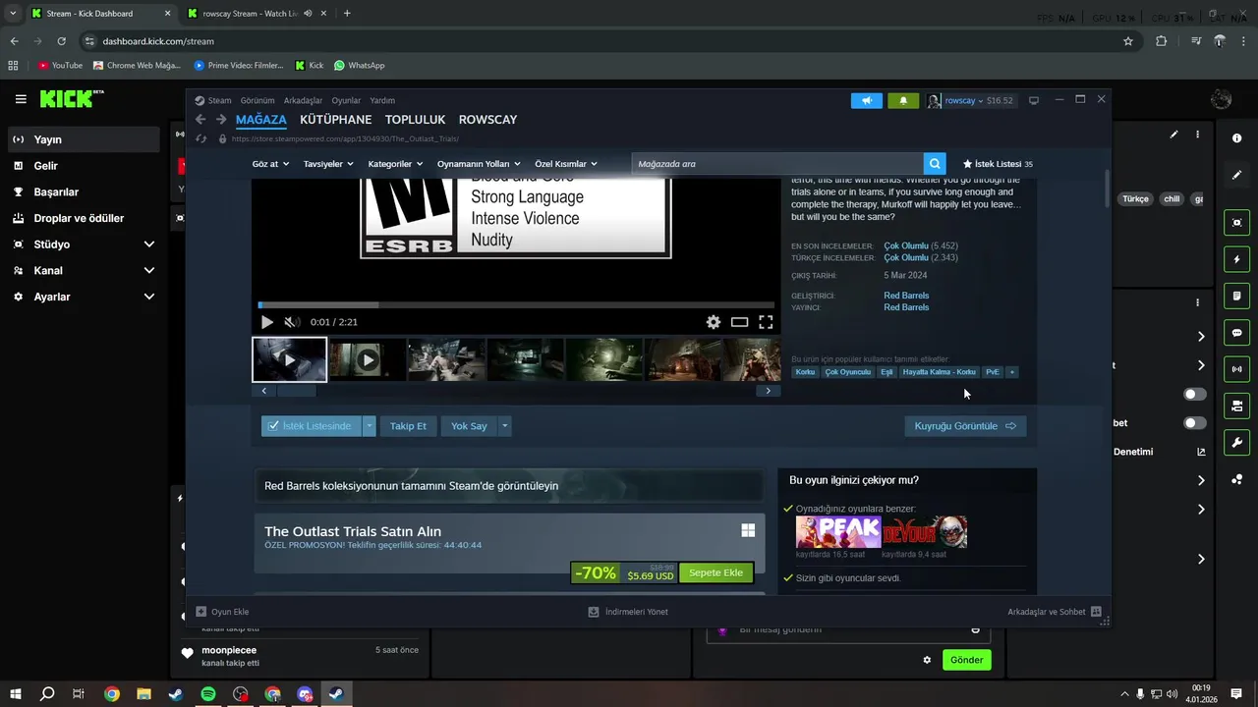Click the chat bubble icon in Kick rail

pos(1237,333)
